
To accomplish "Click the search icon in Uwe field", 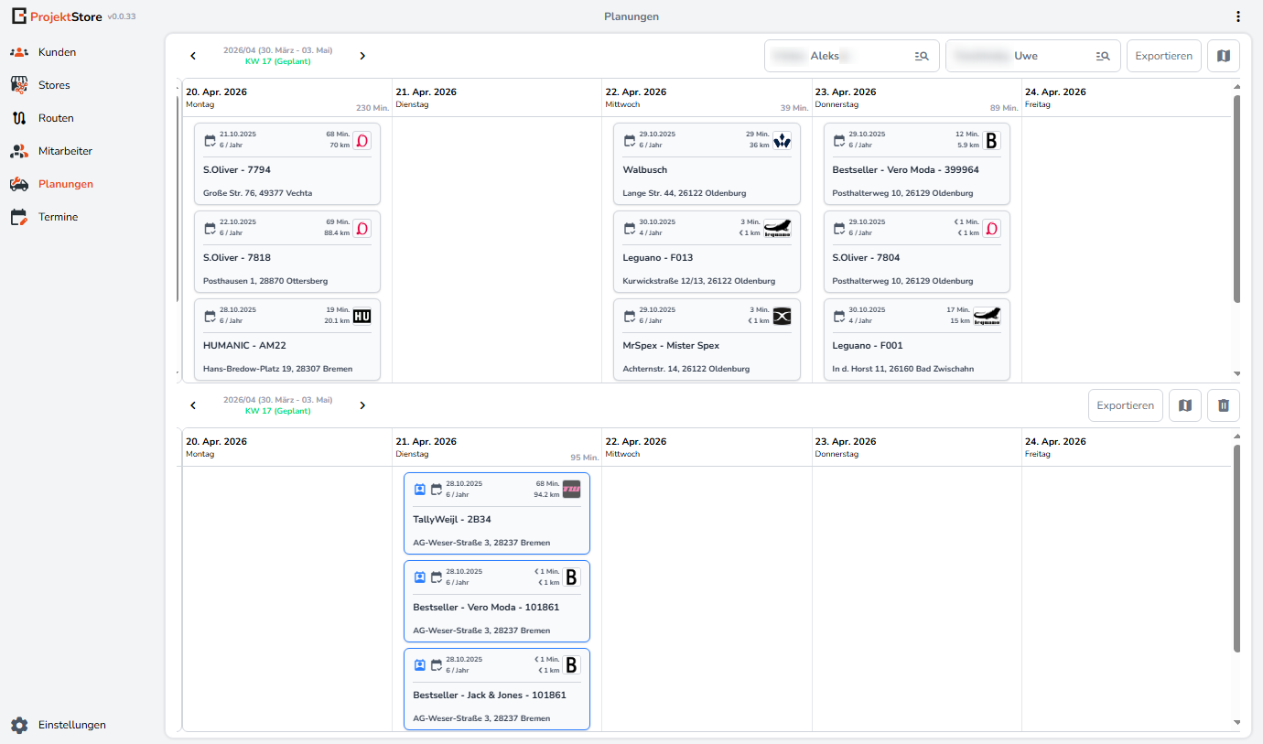I will (x=1103, y=56).
